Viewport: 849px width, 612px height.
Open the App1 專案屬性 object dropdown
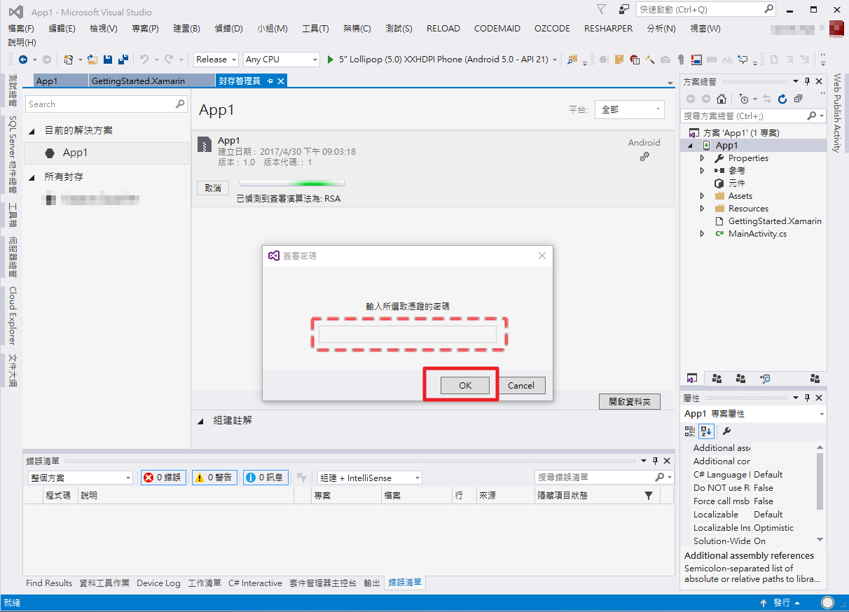point(754,414)
